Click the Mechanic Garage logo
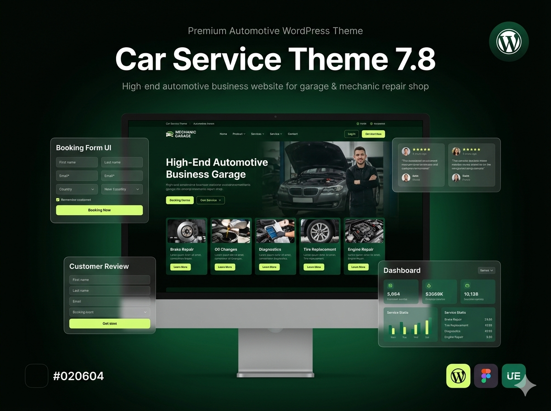The width and height of the screenshot is (551, 411). point(181,134)
